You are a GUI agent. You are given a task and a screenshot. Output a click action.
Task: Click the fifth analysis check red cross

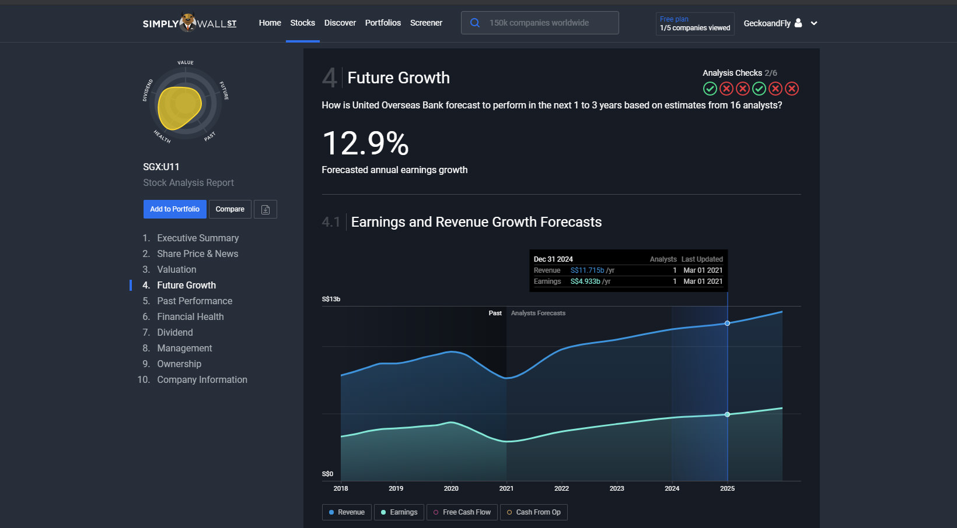[776, 89]
